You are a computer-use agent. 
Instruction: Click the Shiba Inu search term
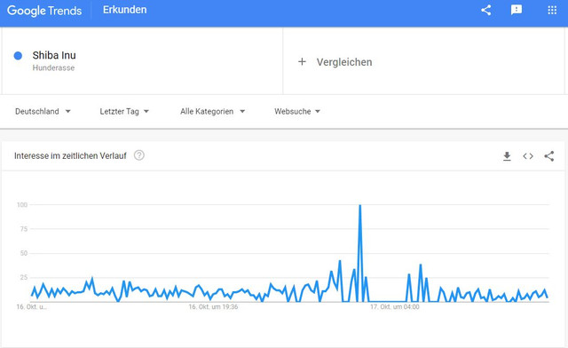point(54,55)
